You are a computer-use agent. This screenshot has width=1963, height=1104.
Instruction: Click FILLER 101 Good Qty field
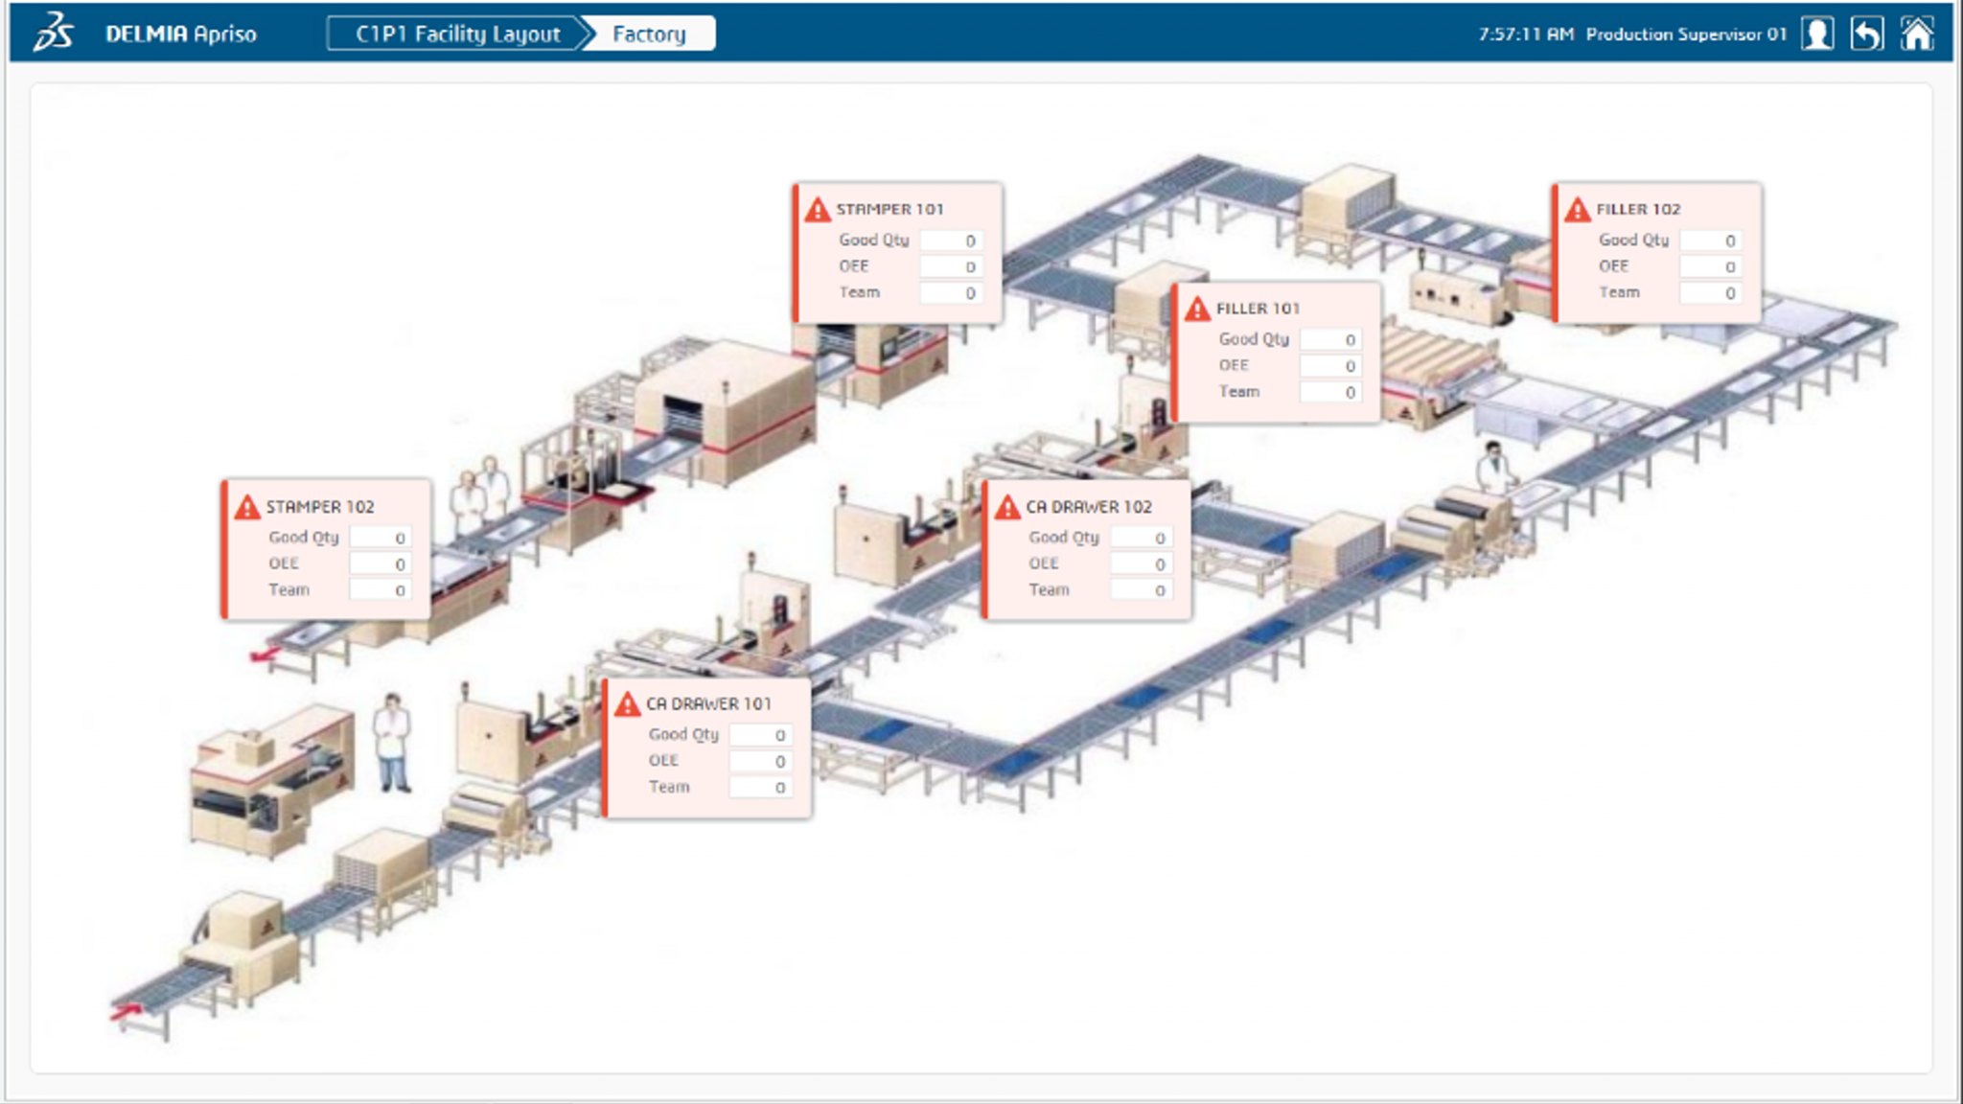coord(1330,339)
